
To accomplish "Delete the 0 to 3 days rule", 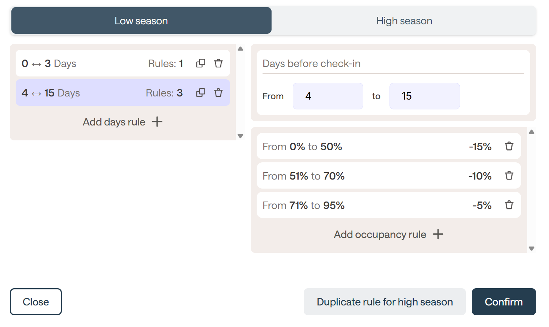I will (x=218, y=63).
